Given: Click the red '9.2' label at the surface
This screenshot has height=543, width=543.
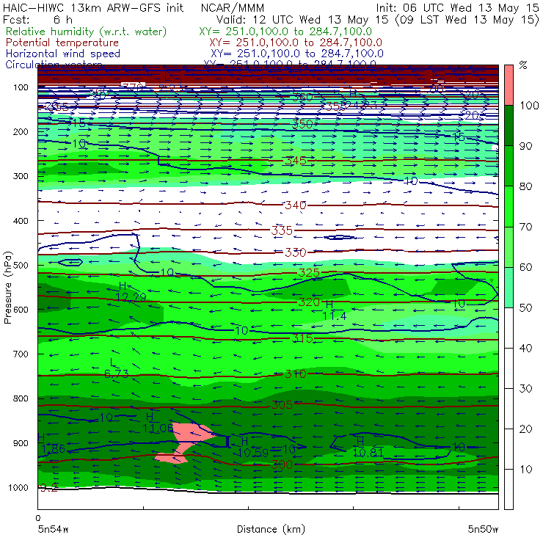Looking at the screenshot, I should pos(49,488).
